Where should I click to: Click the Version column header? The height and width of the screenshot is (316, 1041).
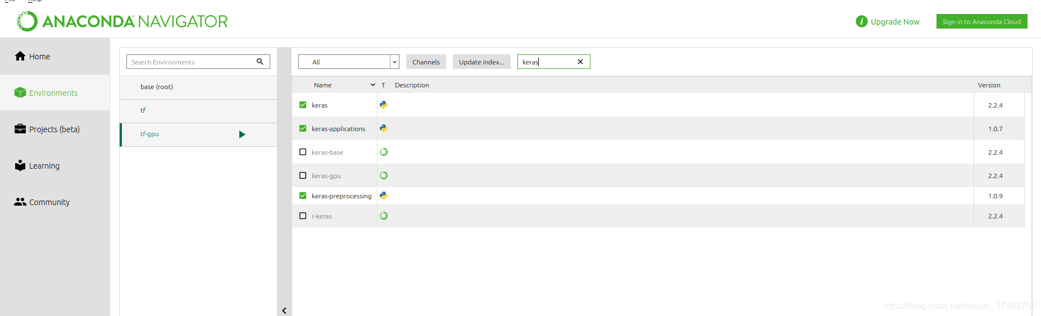[989, 85]
